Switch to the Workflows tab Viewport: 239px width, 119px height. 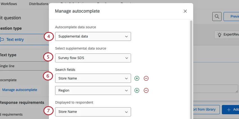coord(9,4)
